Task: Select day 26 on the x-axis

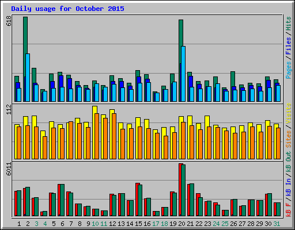Action: (x=233, y=224)
